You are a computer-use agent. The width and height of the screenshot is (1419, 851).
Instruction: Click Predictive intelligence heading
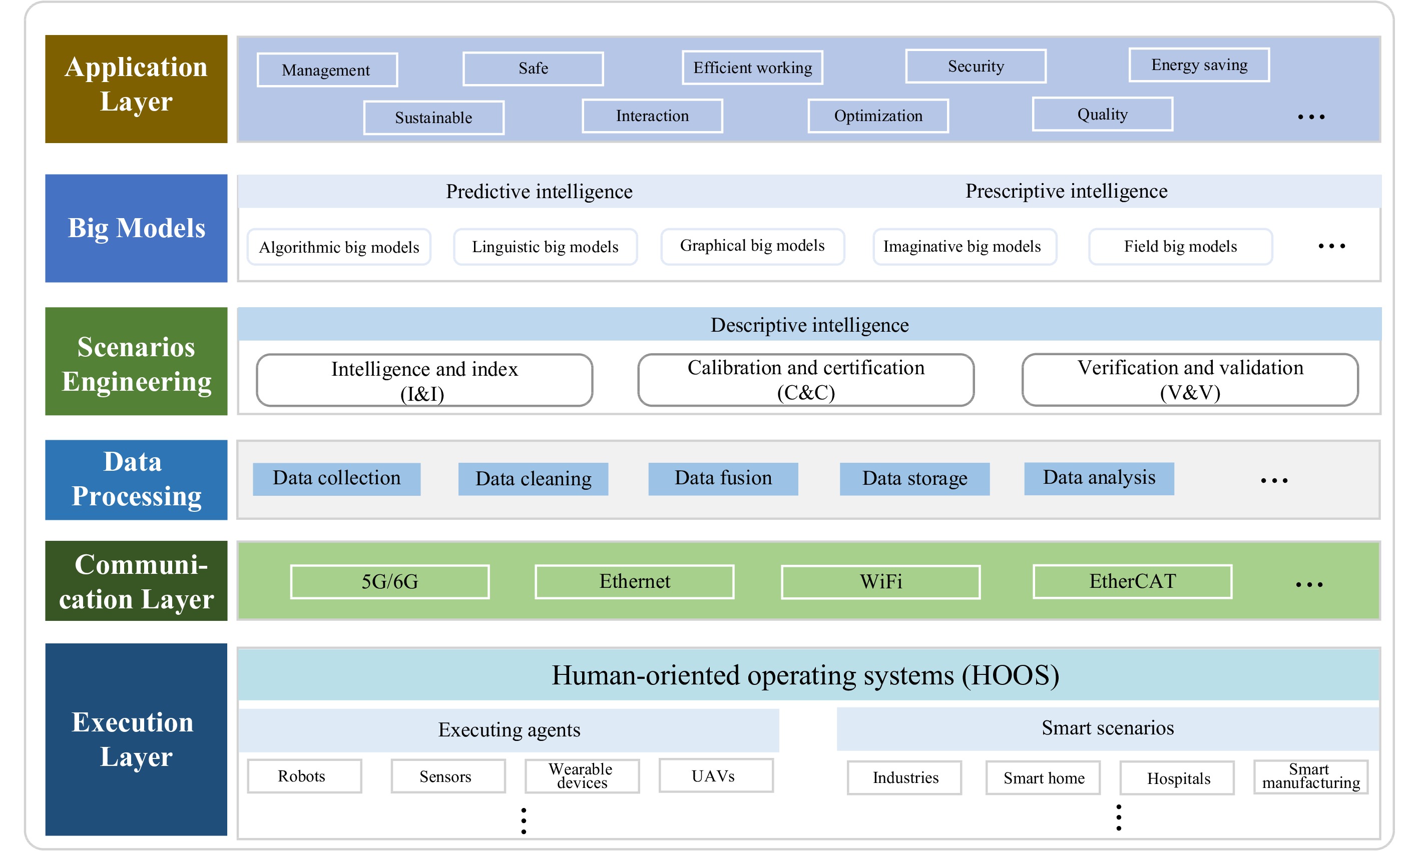click(x=539, y=192)
